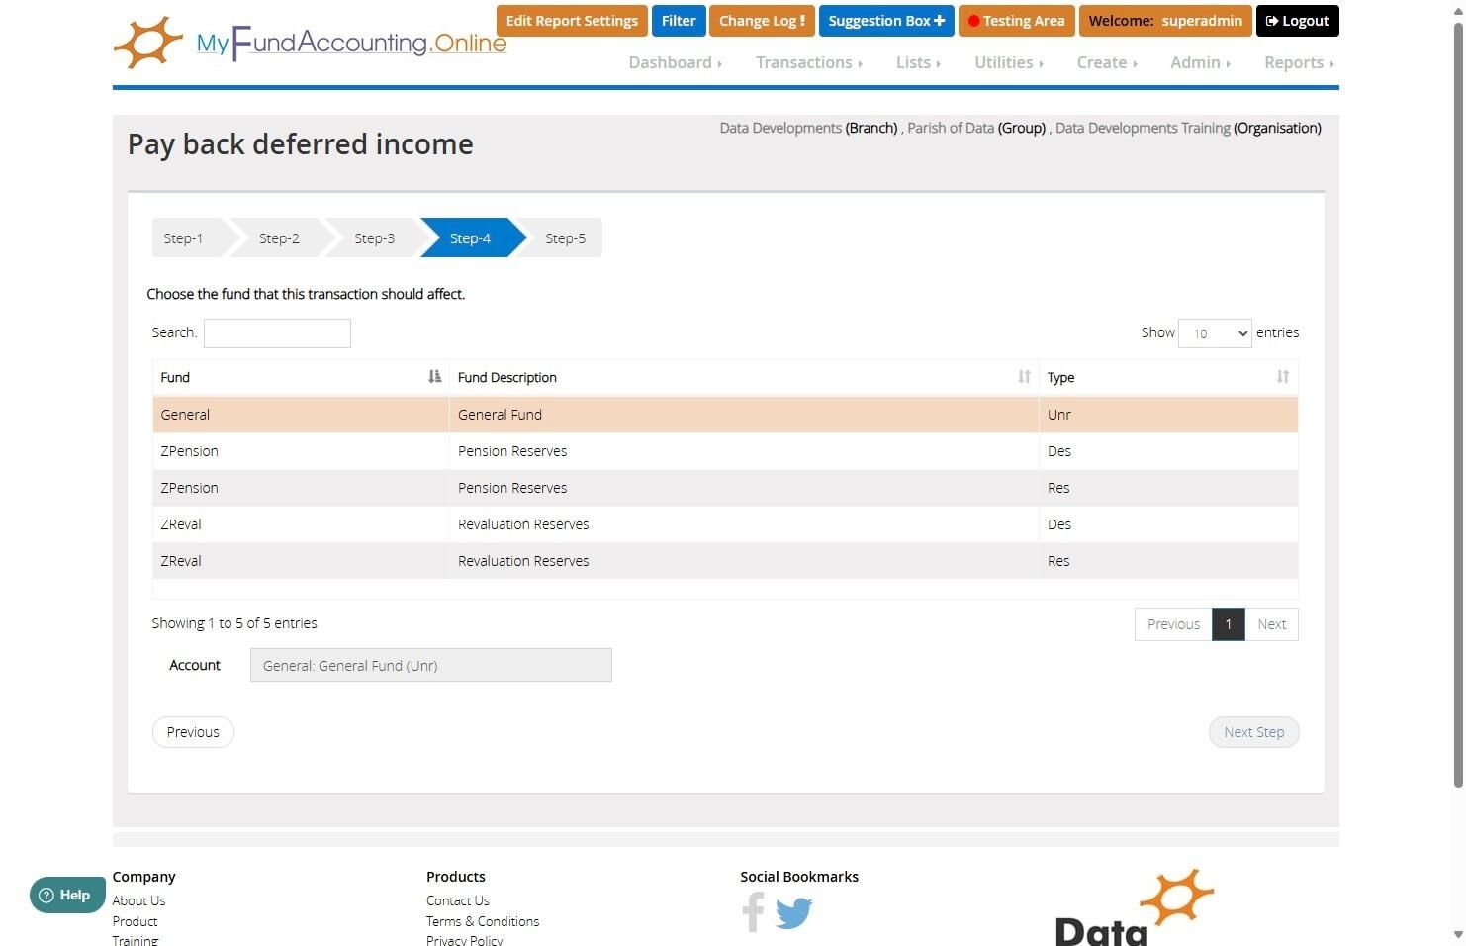Expand the Transactions menu
This screenshot has width=1466, height=946.
[x=809, y=62]
